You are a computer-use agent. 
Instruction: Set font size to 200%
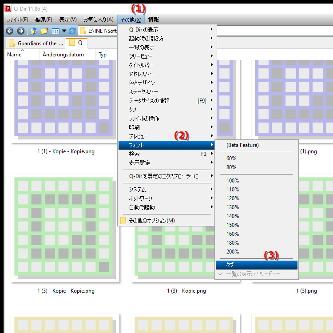click(257, 252)
